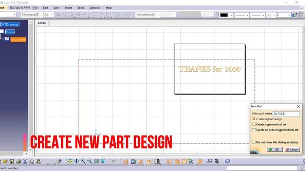Select CATDrawing1 in the specification tree

pos(10,24)
